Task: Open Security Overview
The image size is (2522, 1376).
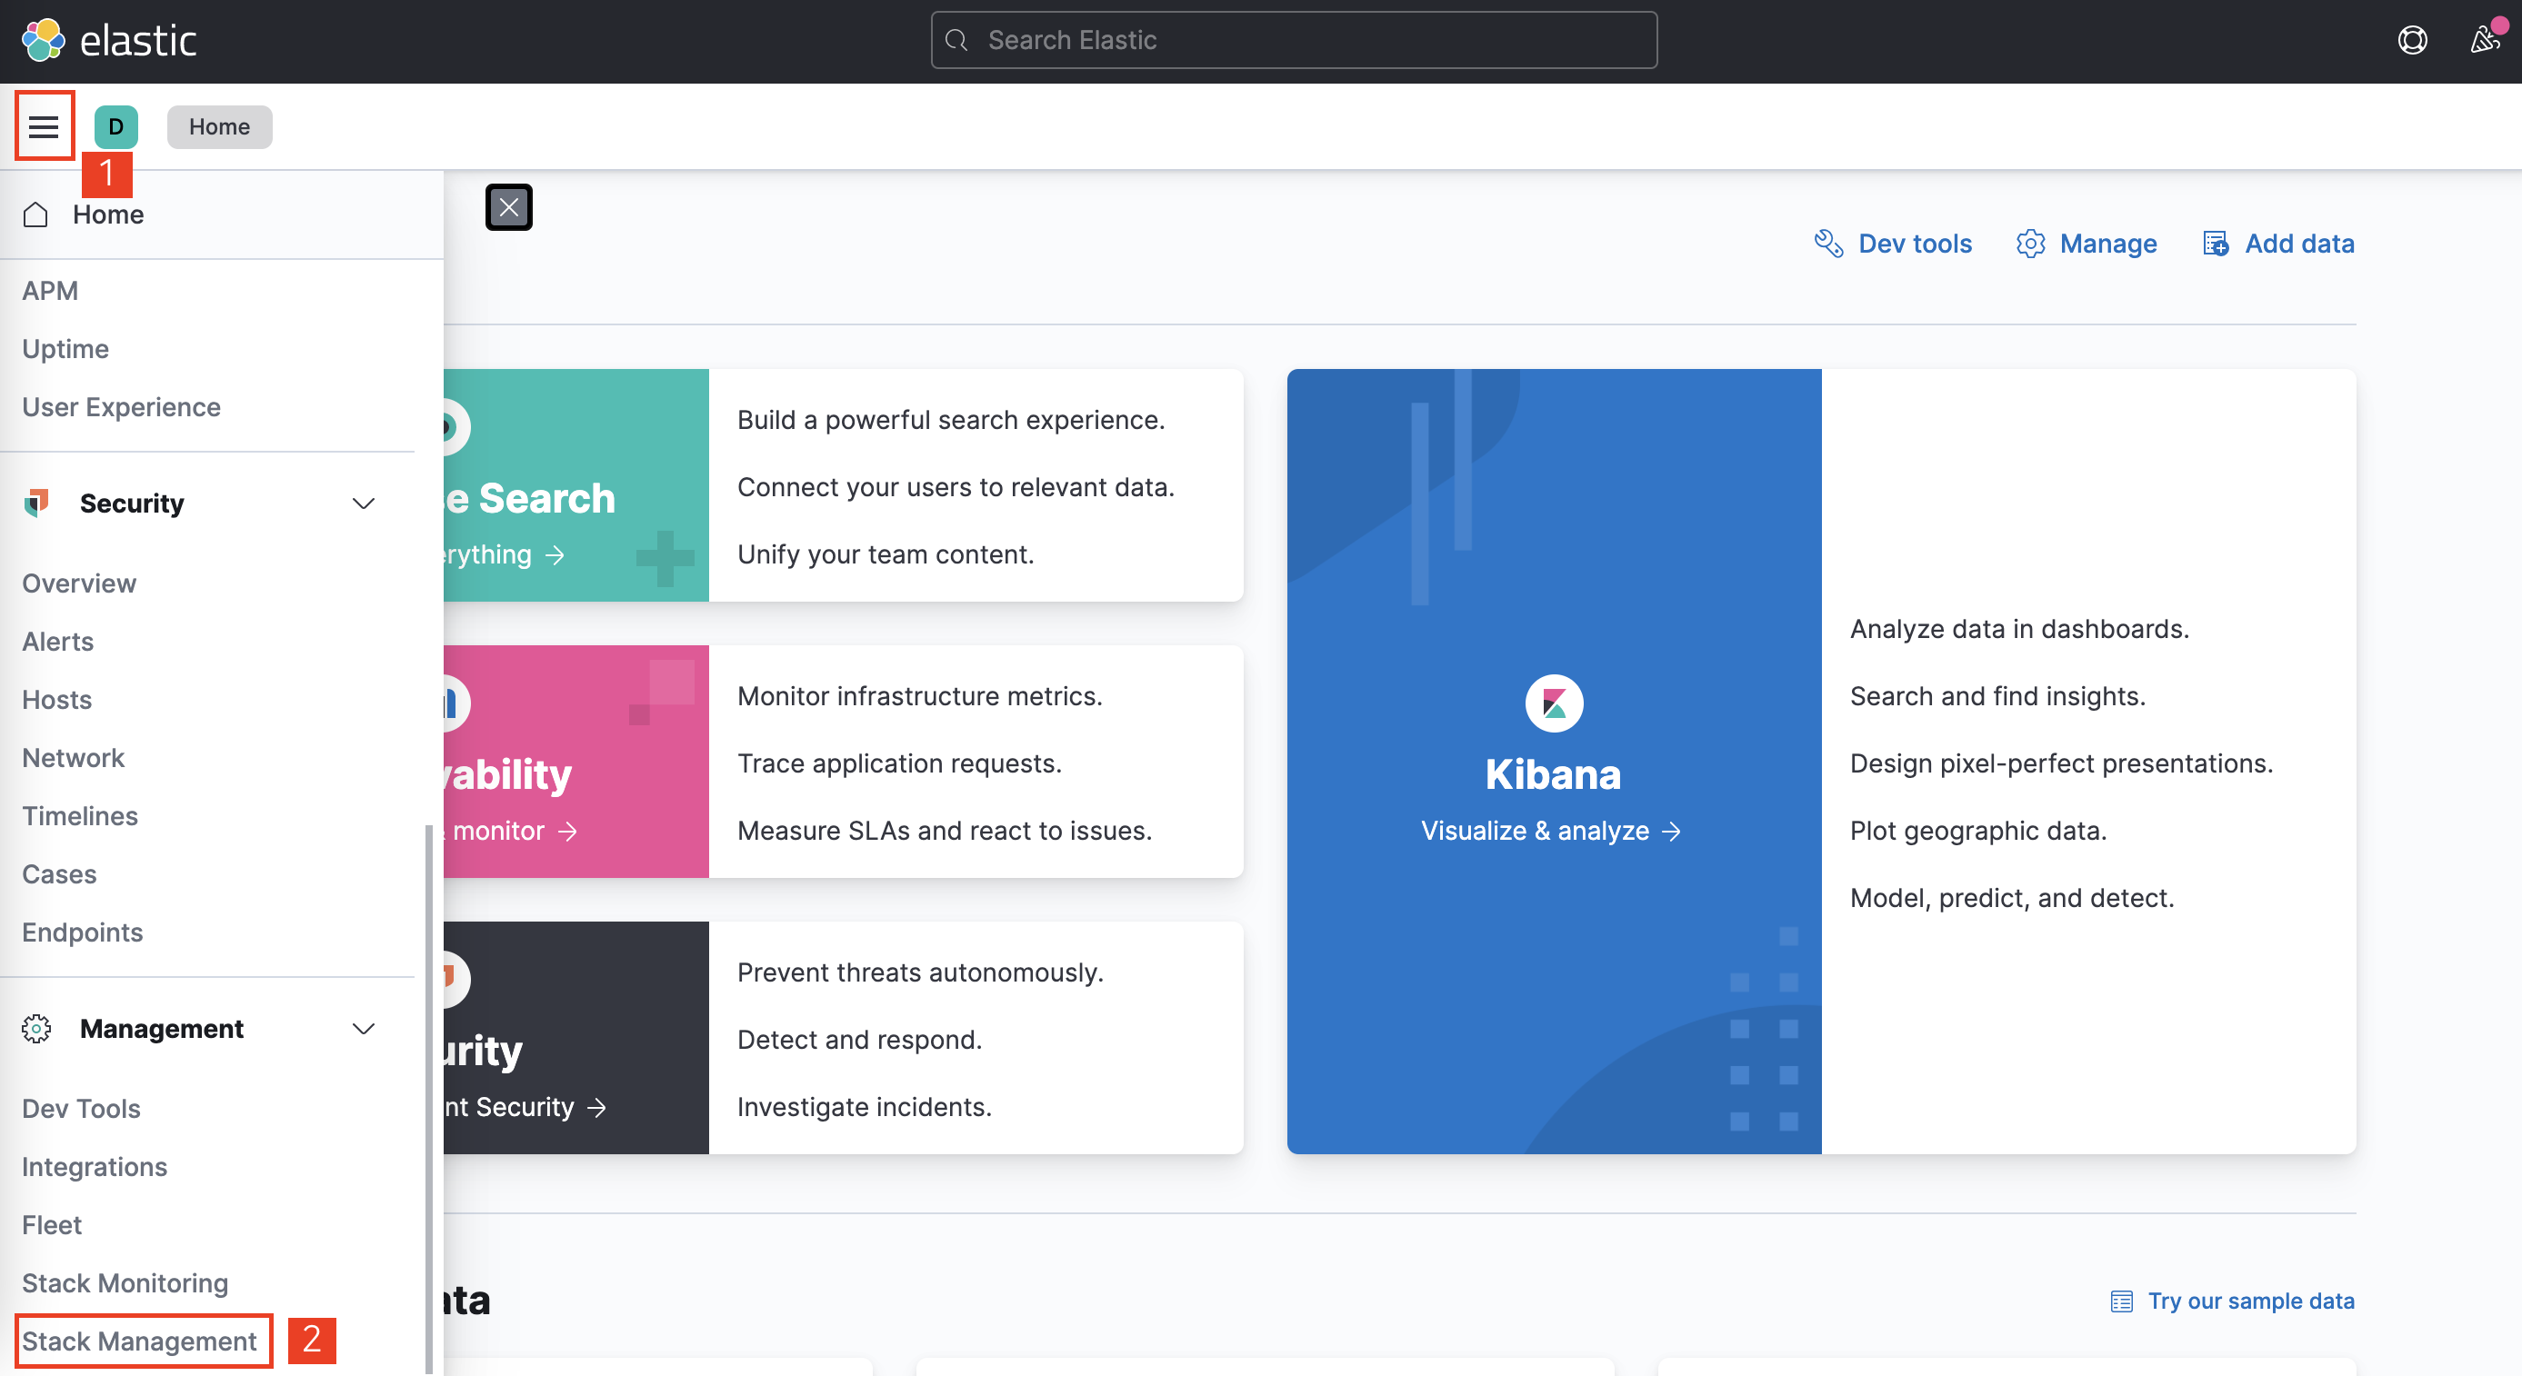Action: [79, 583]
